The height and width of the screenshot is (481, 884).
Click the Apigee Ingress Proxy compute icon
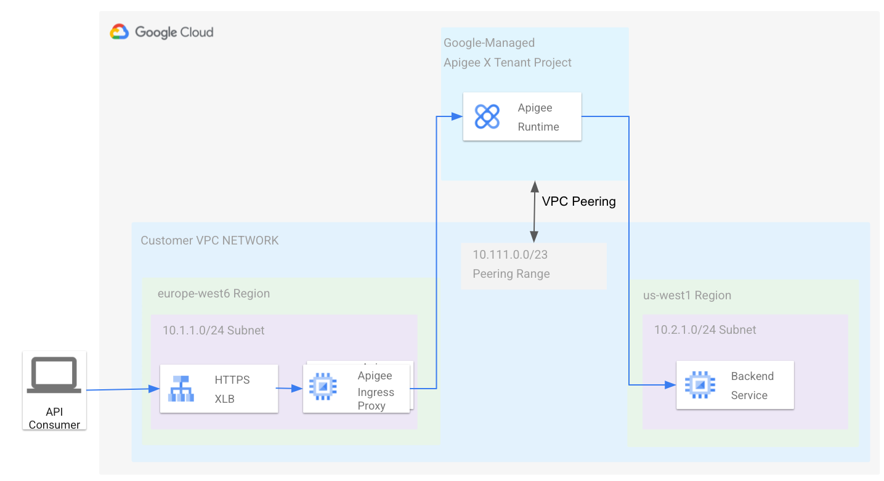tap(322, 386)
